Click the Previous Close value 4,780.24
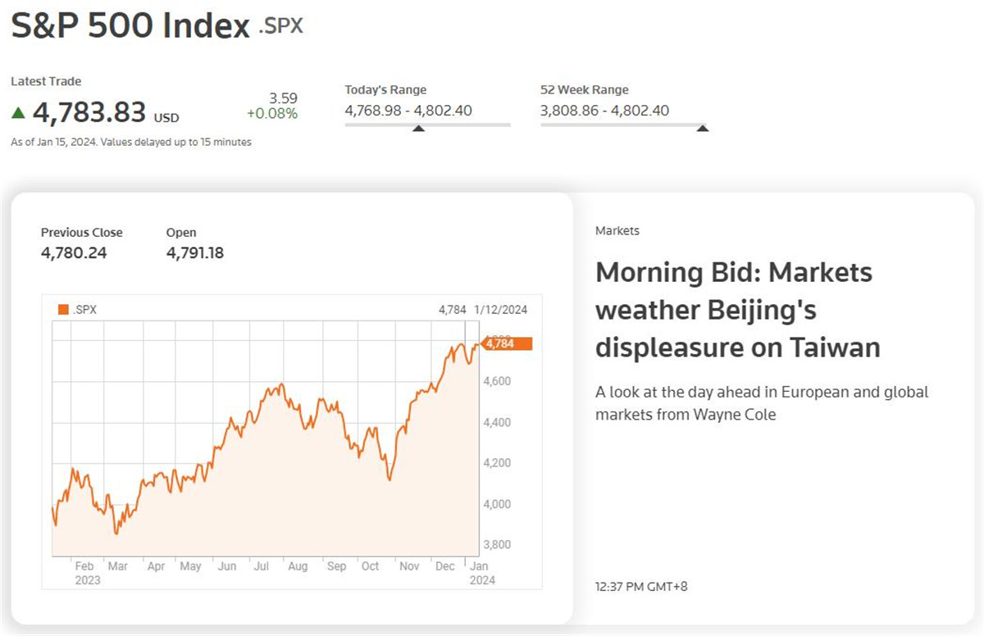The height and width of the screenshot is (636, 984). pos(74,253)
